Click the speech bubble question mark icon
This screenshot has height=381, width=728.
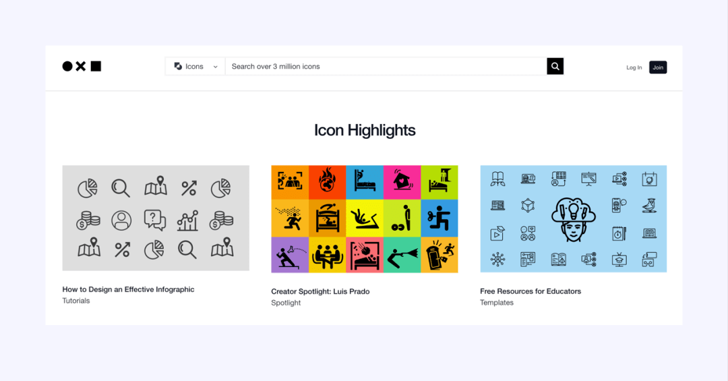(154, 220)
